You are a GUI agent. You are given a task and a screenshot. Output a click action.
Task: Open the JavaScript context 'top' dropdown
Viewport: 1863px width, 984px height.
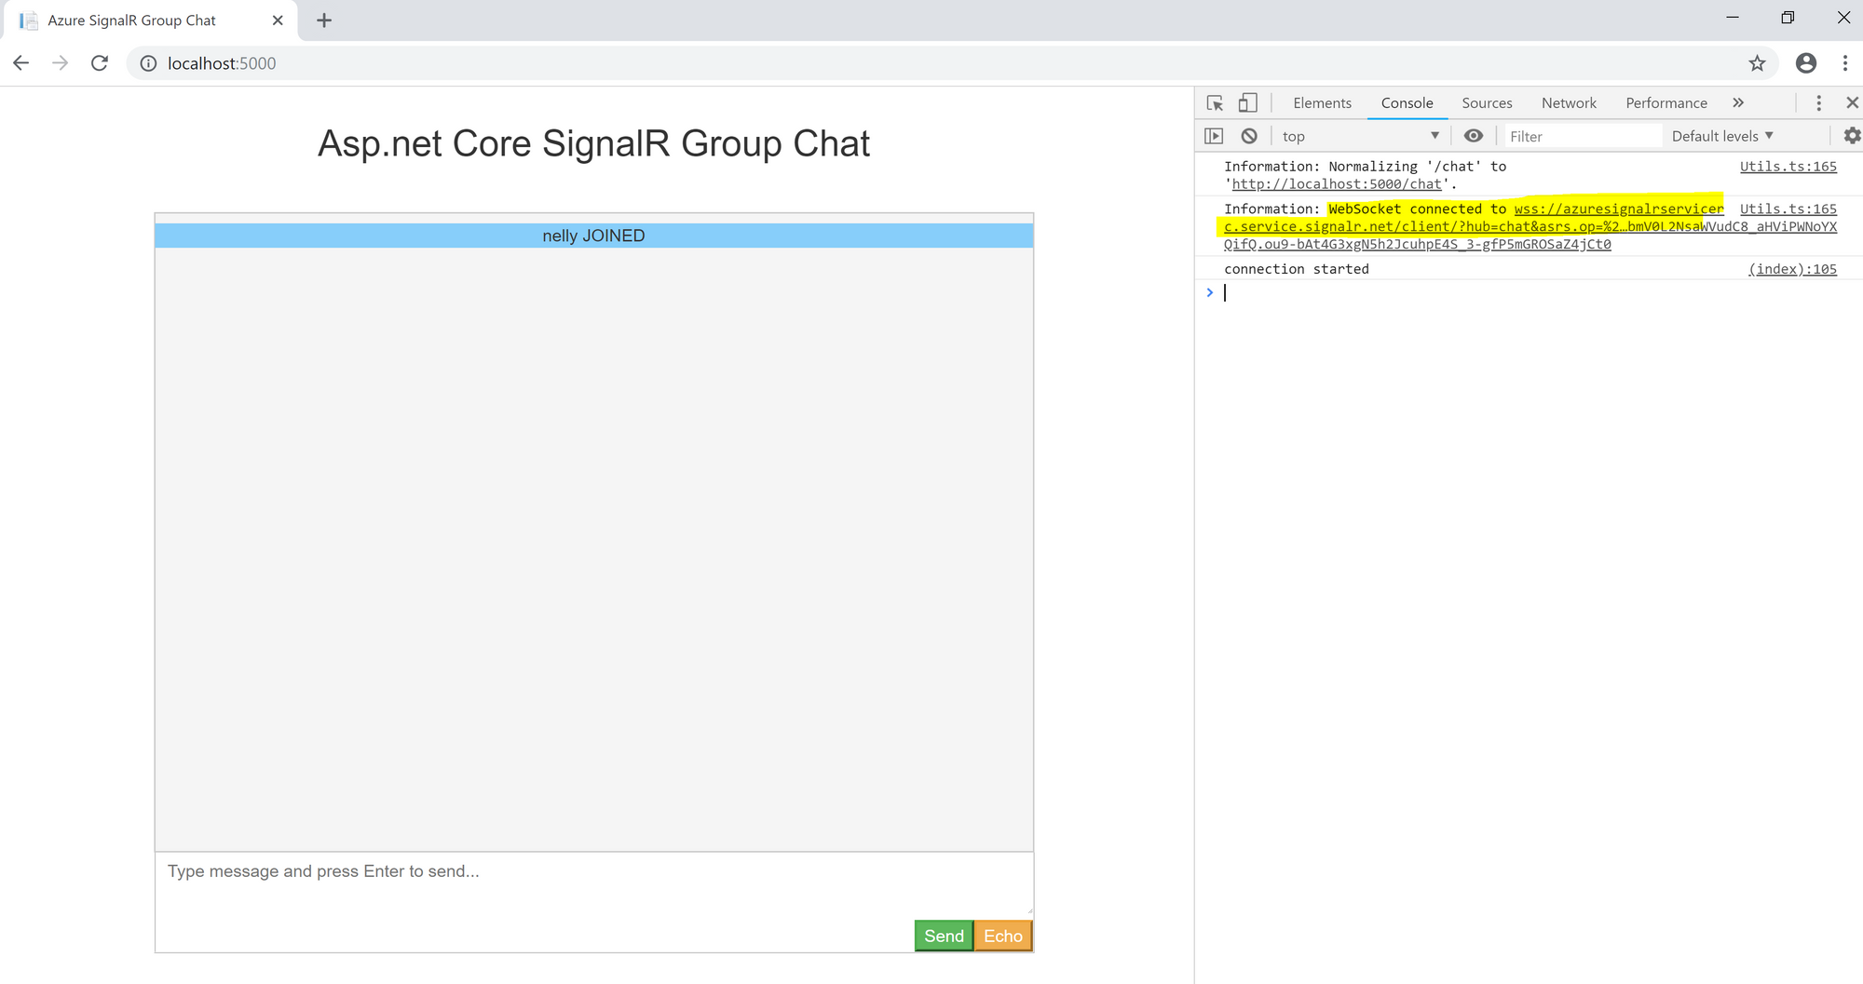pyautogui.click(x=1361, y=136)
